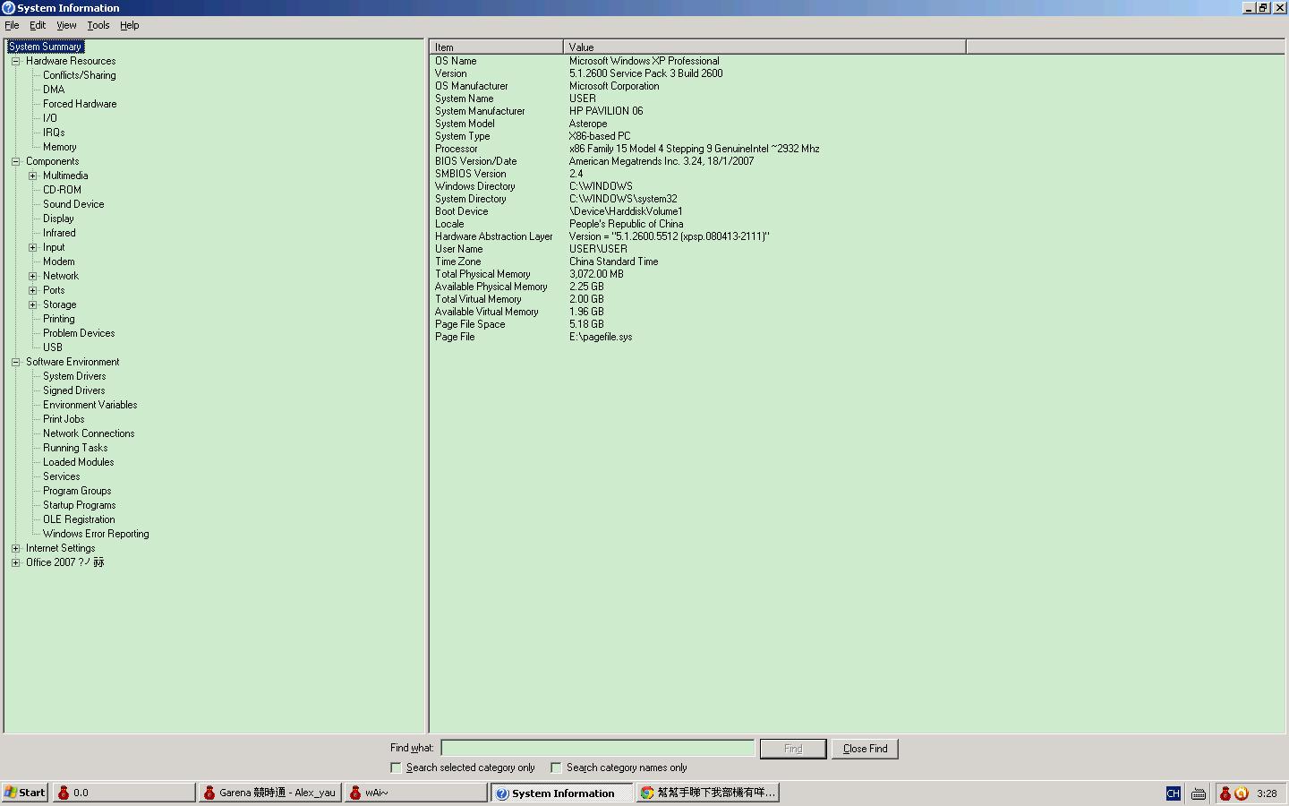
Task: Enable Search selected category only checkbox
Action: pos(396,767)
